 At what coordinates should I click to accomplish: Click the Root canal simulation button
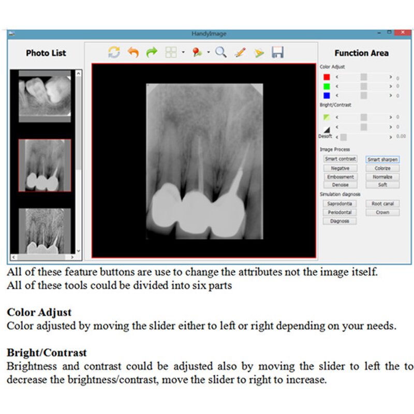point(382,204)
